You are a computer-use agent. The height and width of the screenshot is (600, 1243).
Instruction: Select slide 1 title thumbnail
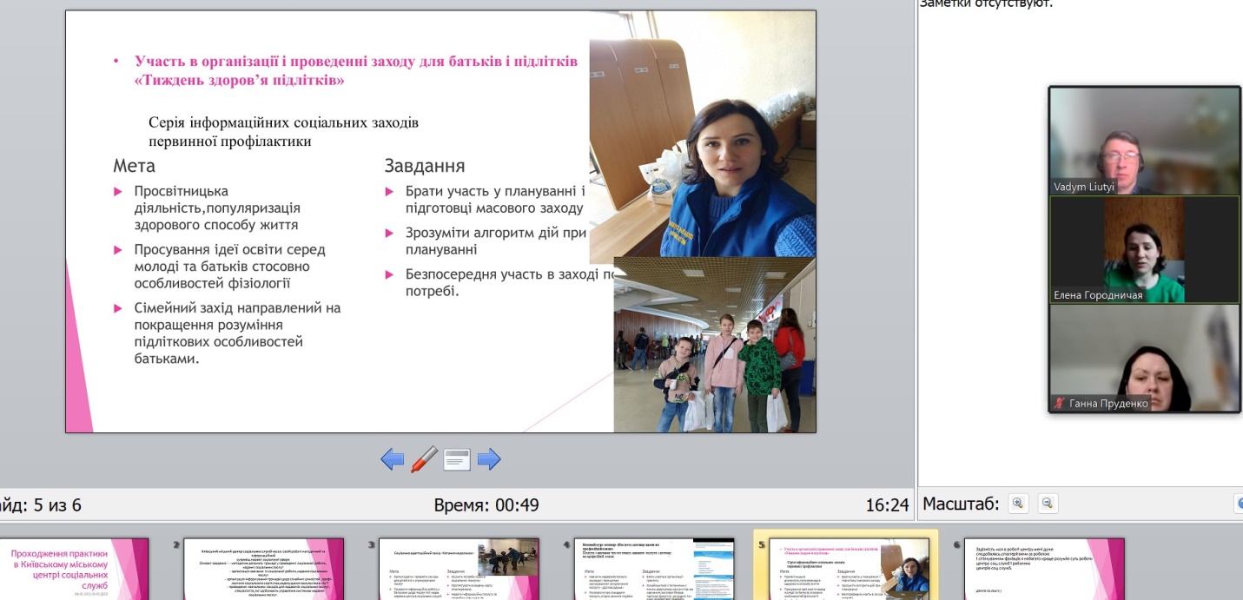[x=74, y=569]
